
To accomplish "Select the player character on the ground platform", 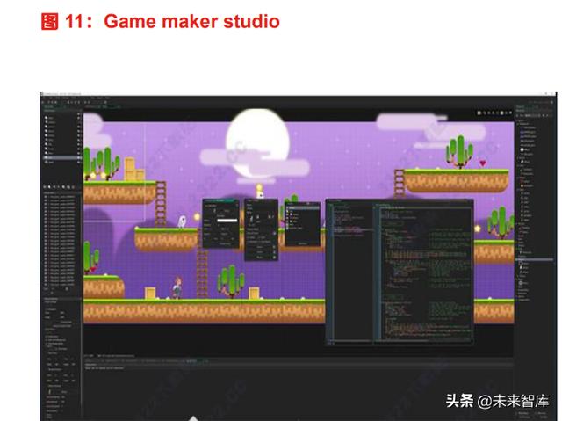I will point(177,287).
